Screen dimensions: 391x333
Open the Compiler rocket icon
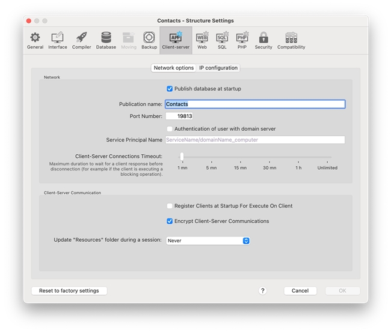tap(81, 38)
